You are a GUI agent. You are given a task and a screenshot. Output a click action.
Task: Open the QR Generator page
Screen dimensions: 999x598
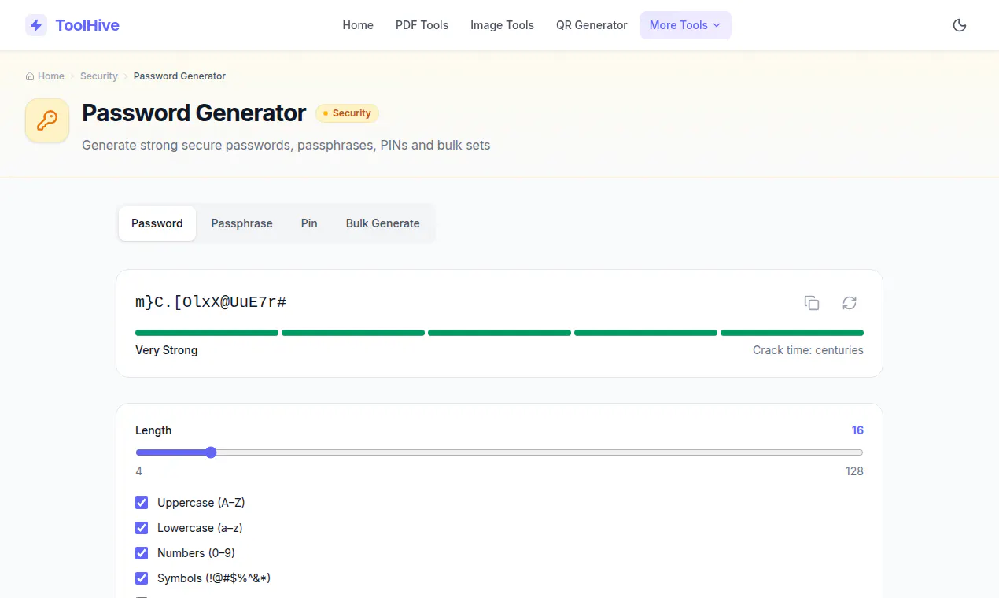pyautogui.click(x=592, y=25)
